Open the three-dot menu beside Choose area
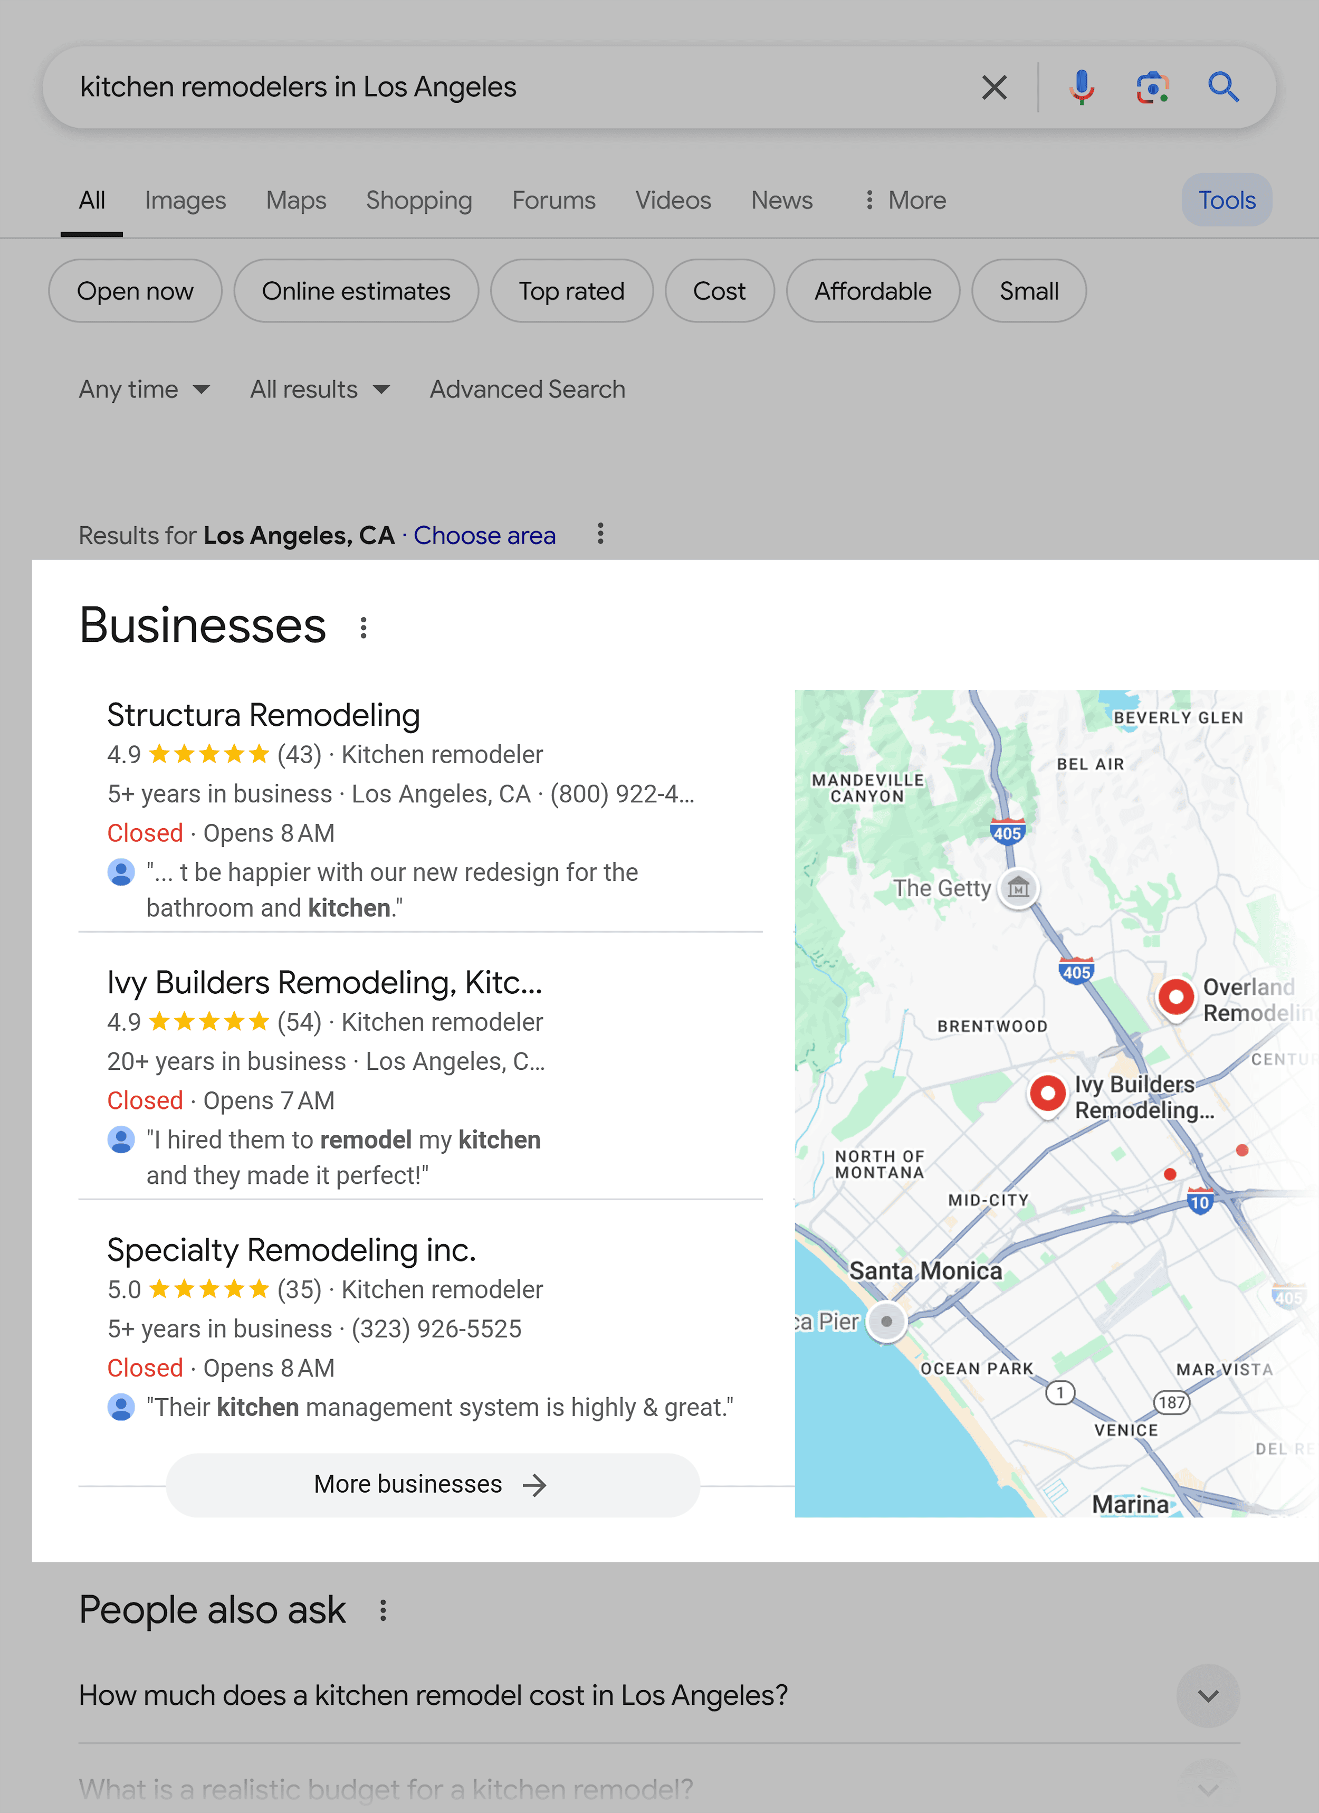Screen dimensions: 1319x1813 pos(600,534)
